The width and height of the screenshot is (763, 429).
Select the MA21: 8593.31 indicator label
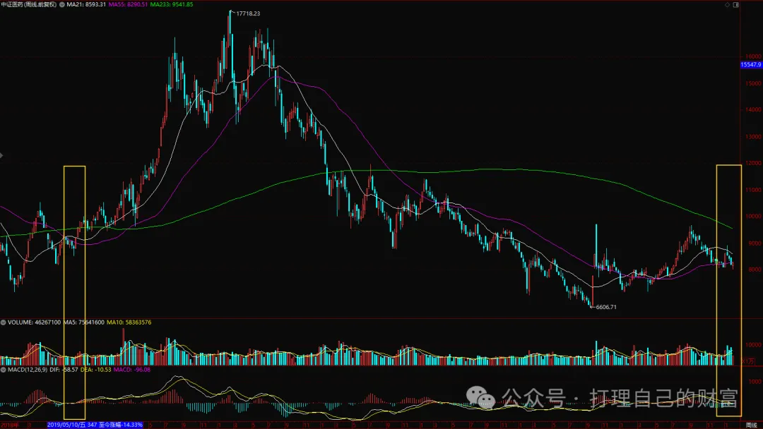tap(86, 4)
